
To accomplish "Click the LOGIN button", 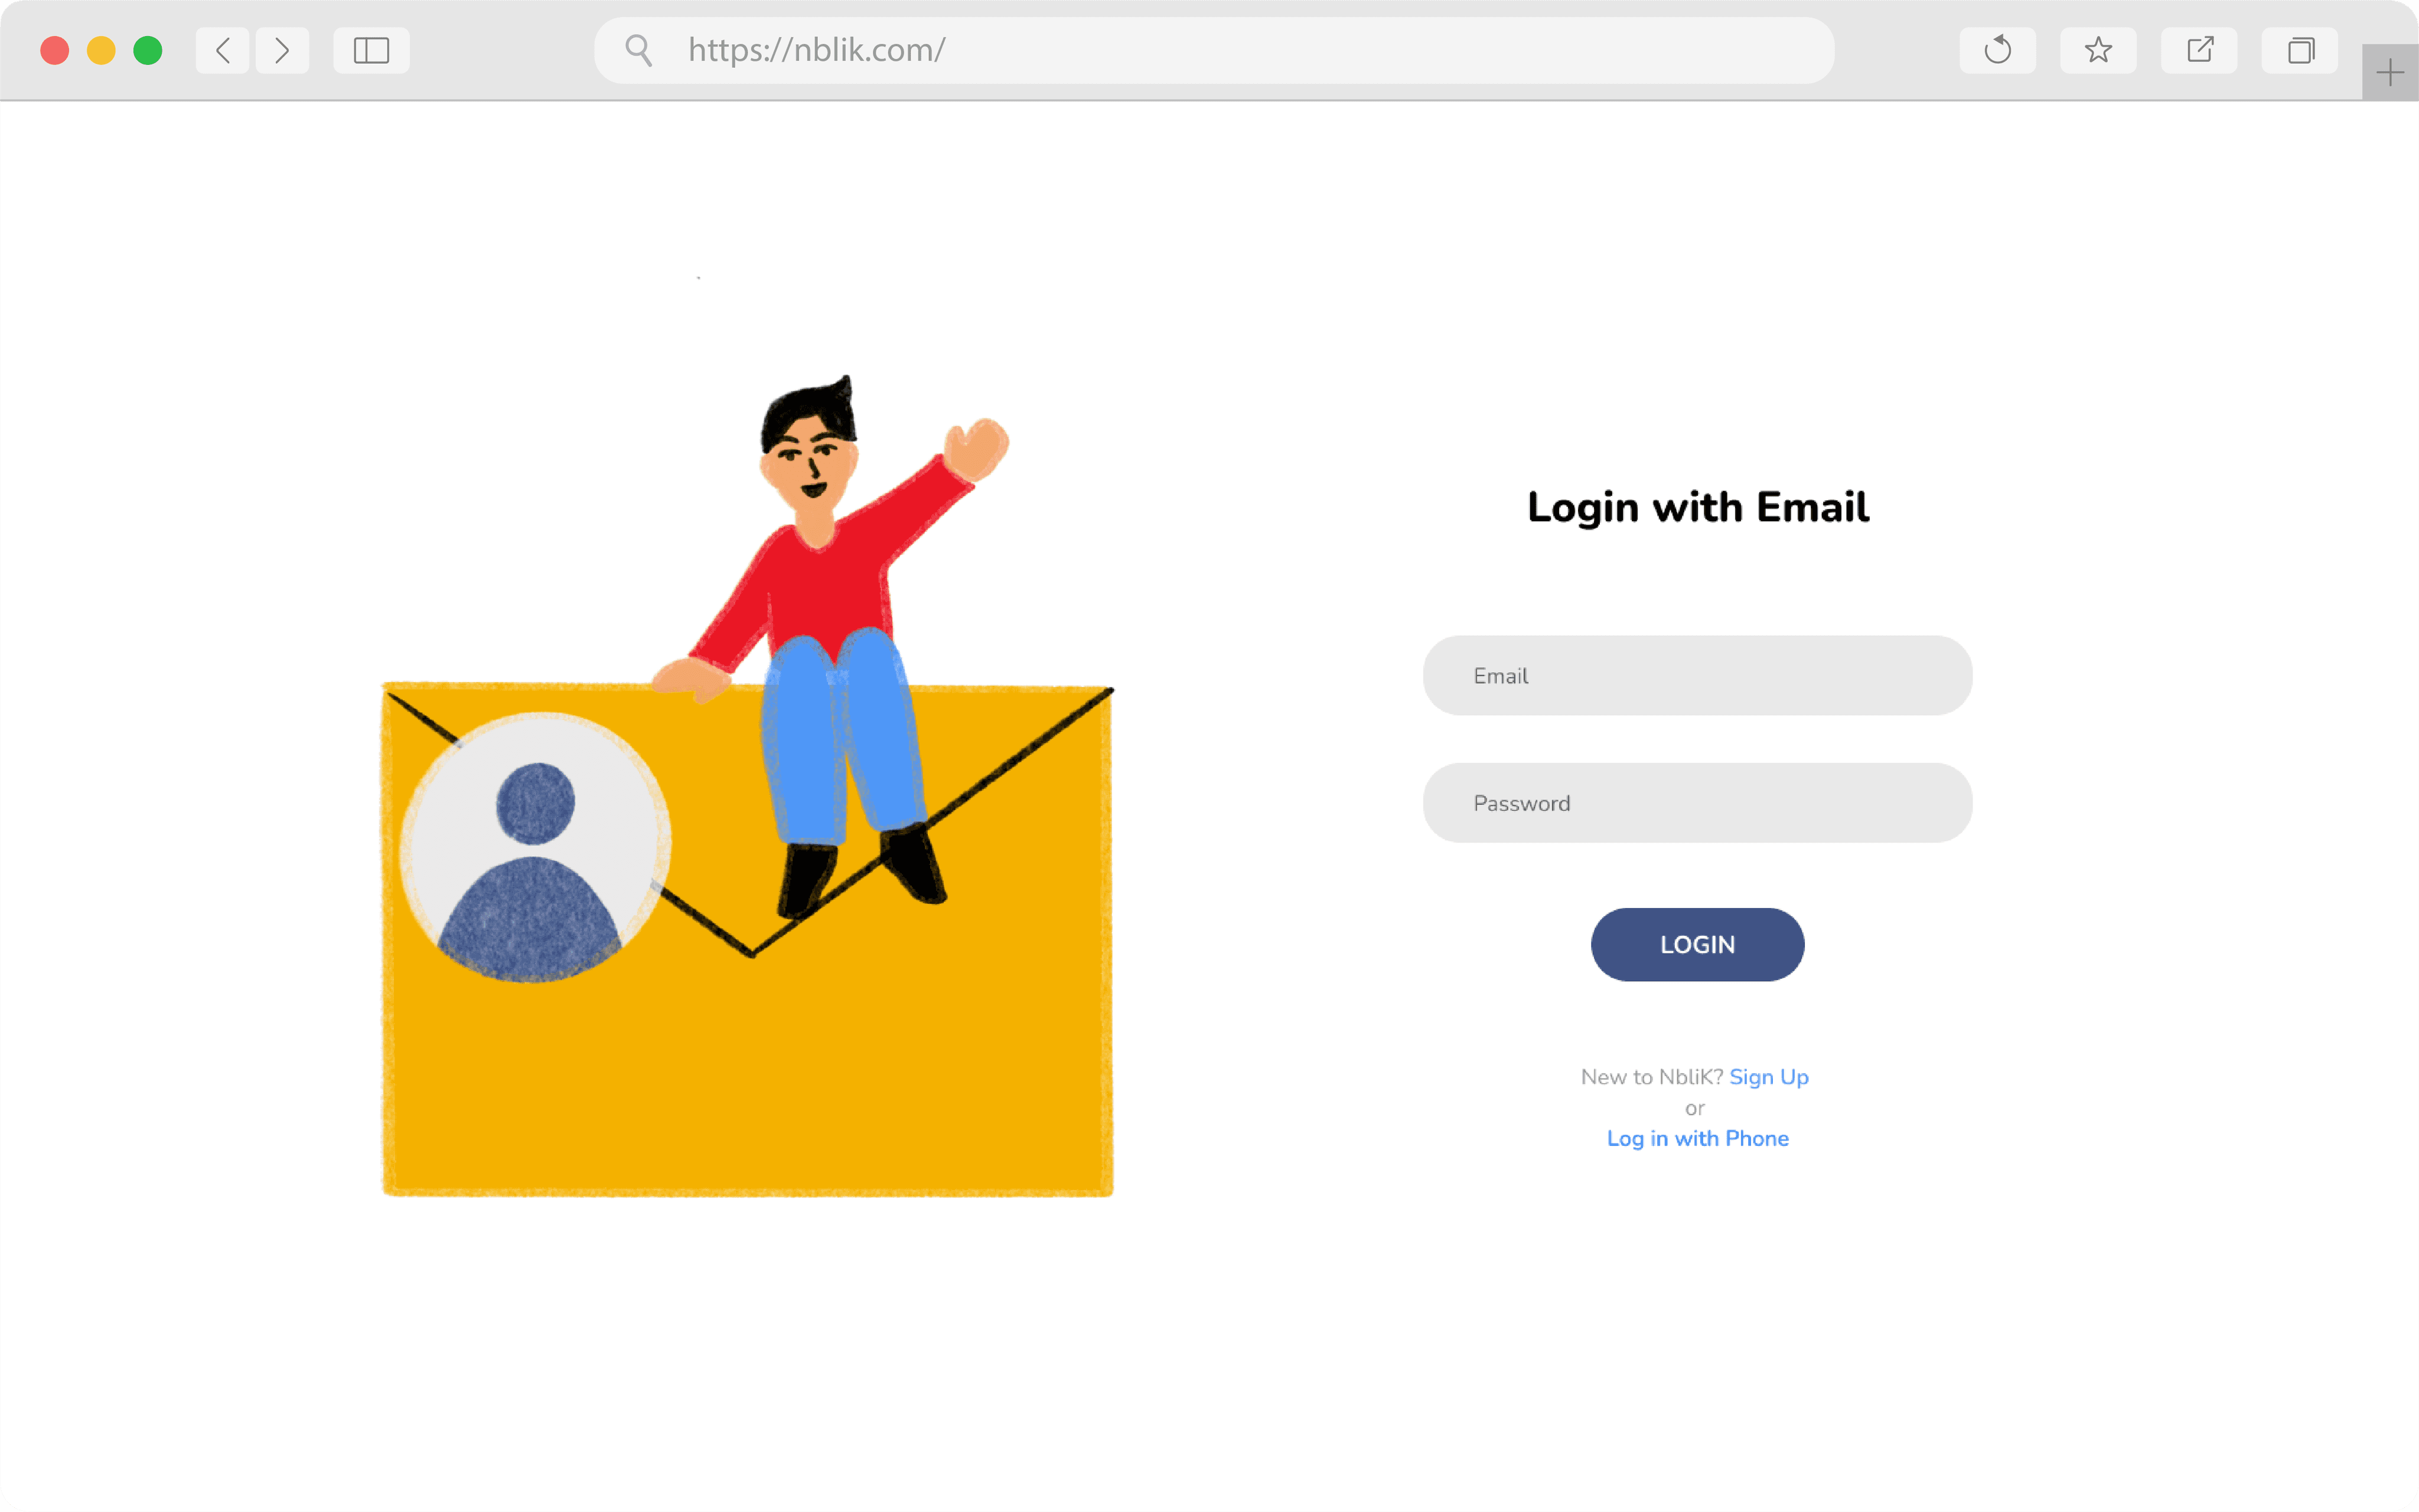I will pos(1697,944).
